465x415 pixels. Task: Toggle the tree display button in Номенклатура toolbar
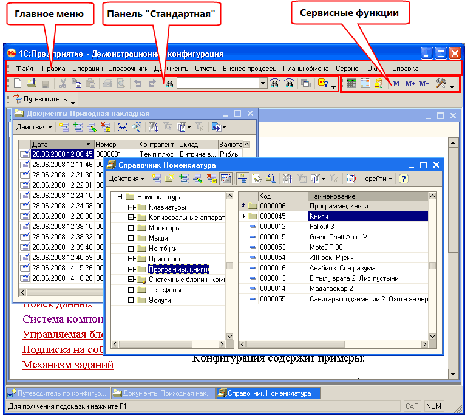click(x=226, y=179)
